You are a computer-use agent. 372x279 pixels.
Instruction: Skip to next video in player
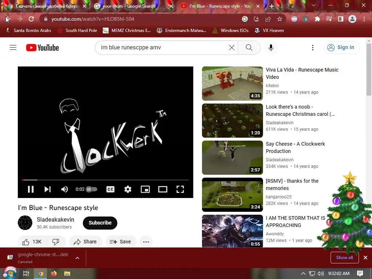point(48,189)
